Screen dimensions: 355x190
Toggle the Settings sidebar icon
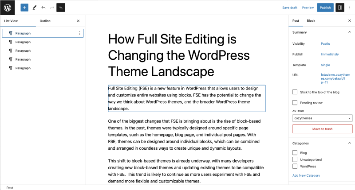pos(339,8)
